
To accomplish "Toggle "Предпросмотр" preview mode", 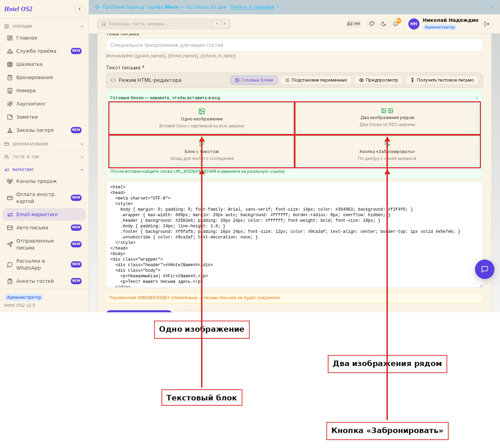I will 378,80.
